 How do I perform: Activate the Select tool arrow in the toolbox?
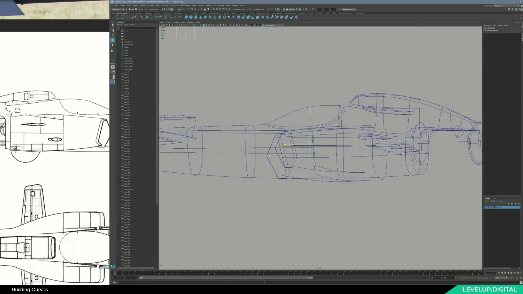112,25
